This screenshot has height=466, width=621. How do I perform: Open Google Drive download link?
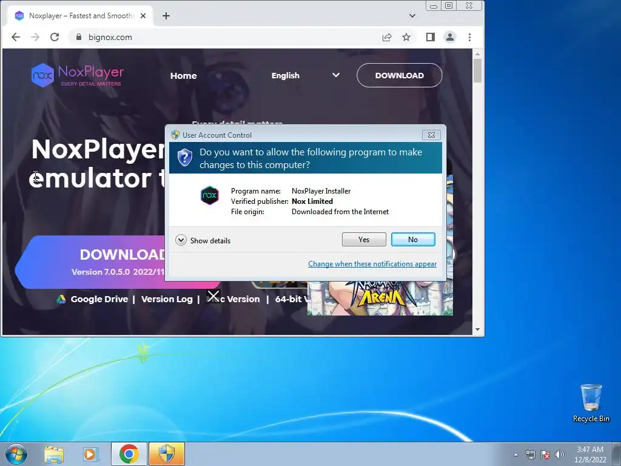click(x=99, y=299)
